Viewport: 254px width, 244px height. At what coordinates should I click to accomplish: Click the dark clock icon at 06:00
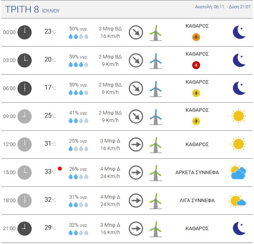(25, 88)
